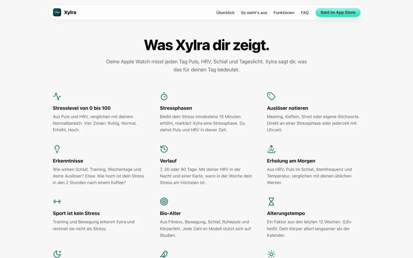Click the text starting 'Training und Bewegung erkennt'

tap(94, 225)
